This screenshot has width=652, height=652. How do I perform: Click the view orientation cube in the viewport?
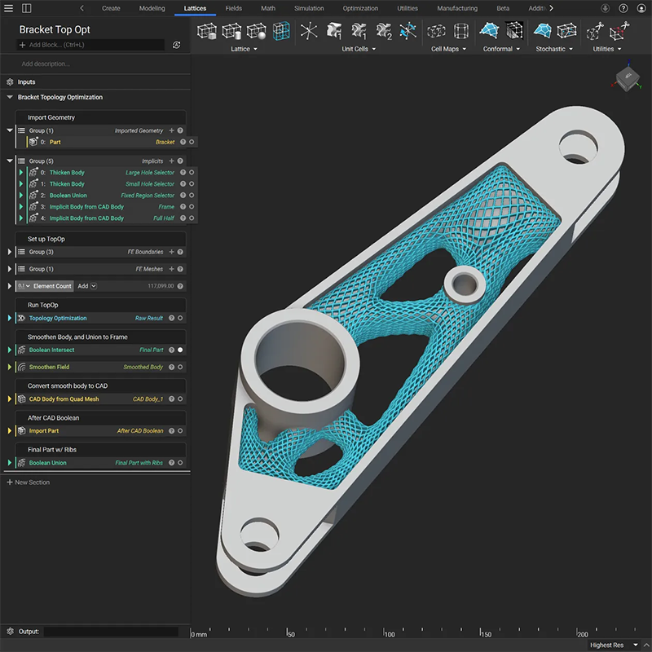(626, 79)
